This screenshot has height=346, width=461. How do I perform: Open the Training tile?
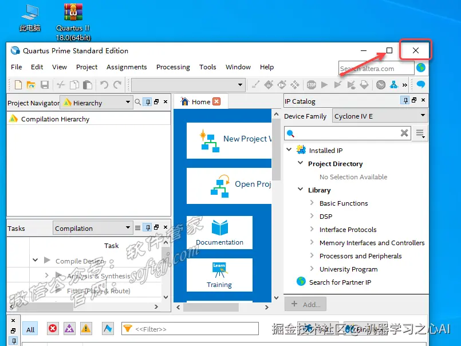[220, 275]
